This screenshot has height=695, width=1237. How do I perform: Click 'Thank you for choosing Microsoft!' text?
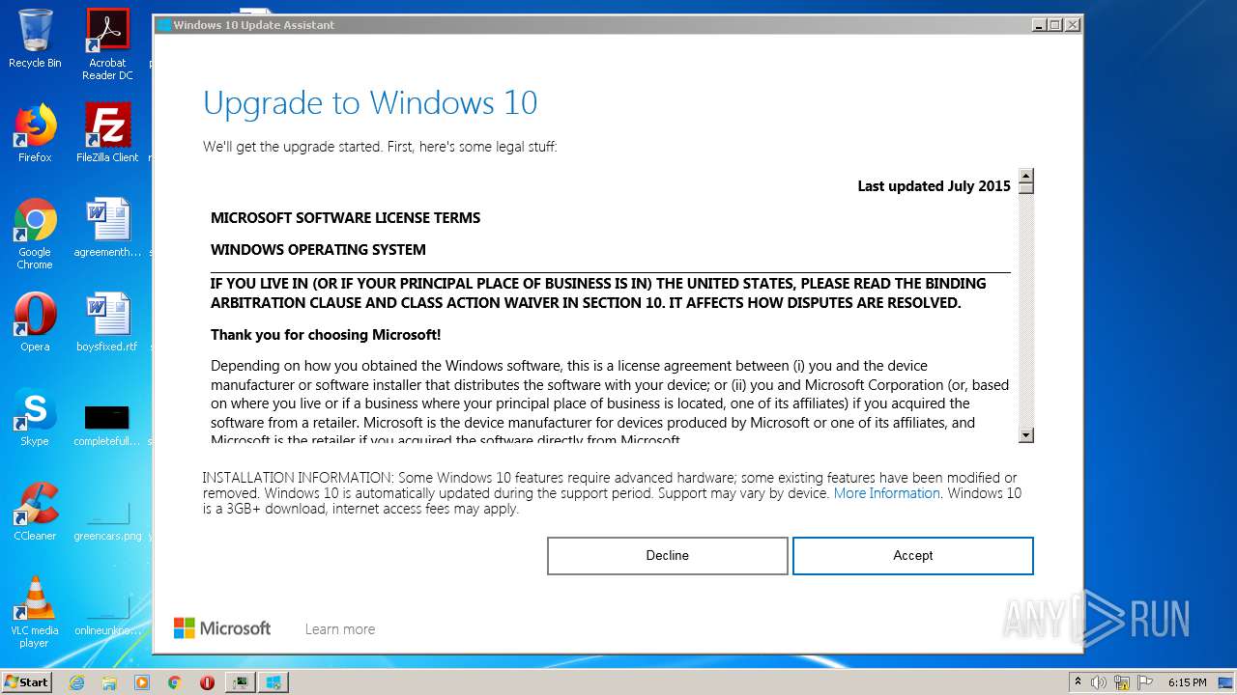[326, 335]
